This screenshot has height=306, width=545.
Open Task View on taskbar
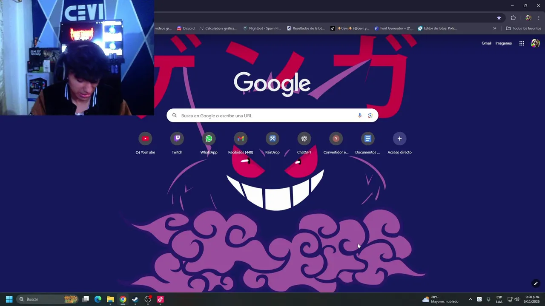point(86,299)
